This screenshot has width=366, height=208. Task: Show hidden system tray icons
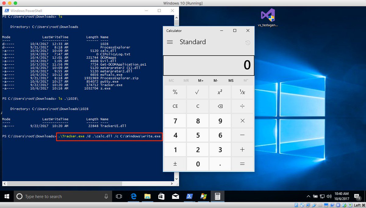[308, 196]
